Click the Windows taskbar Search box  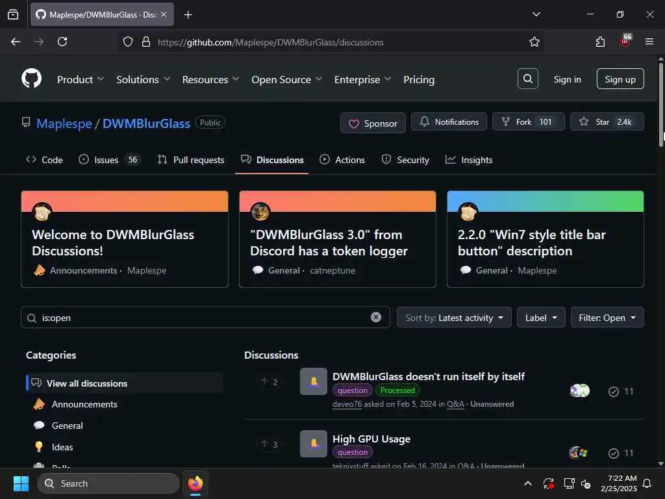(108, 483)
